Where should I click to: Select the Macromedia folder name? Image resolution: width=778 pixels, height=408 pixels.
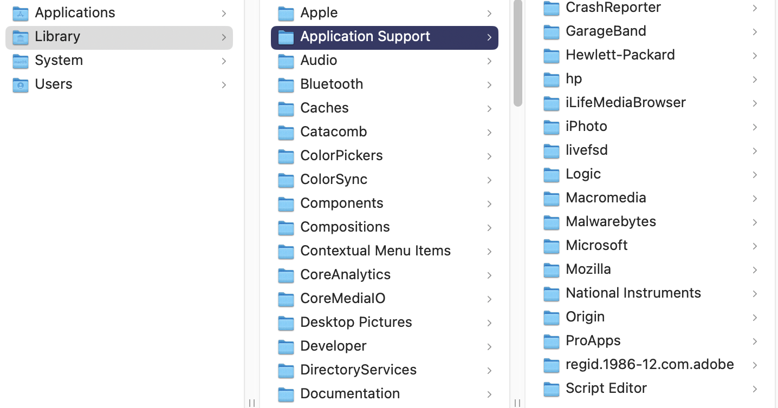606,198
